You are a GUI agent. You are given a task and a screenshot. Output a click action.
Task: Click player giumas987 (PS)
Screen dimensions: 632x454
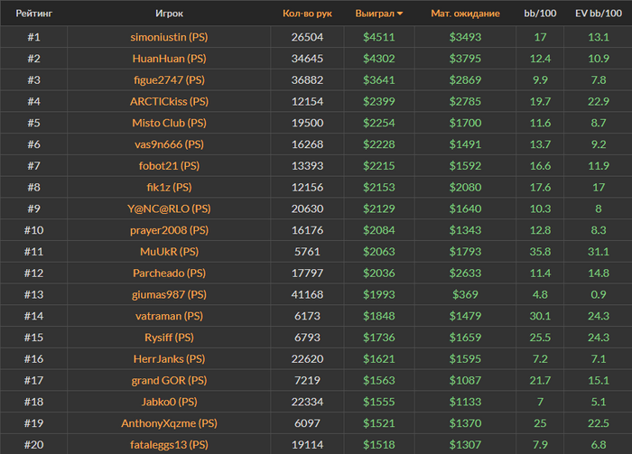pos(170,294)
